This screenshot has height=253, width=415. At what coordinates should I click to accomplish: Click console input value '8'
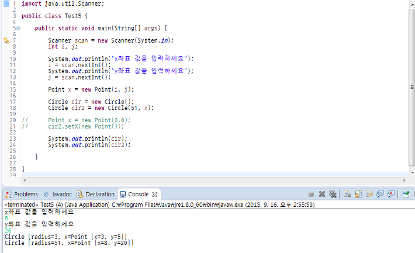pos(6,219)
